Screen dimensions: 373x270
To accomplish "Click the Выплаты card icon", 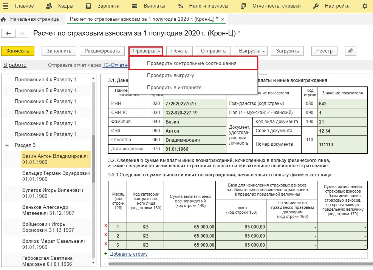I will click(x=135, y=6).
